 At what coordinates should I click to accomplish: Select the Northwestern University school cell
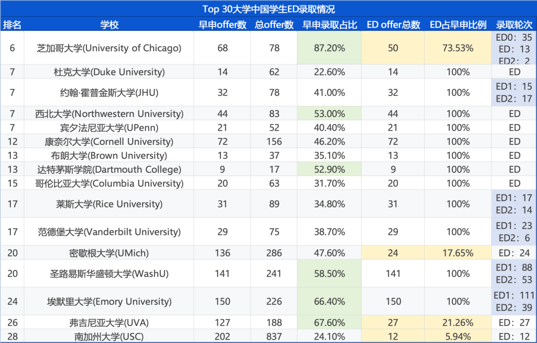pyautogui.click(x=109, y=114)
